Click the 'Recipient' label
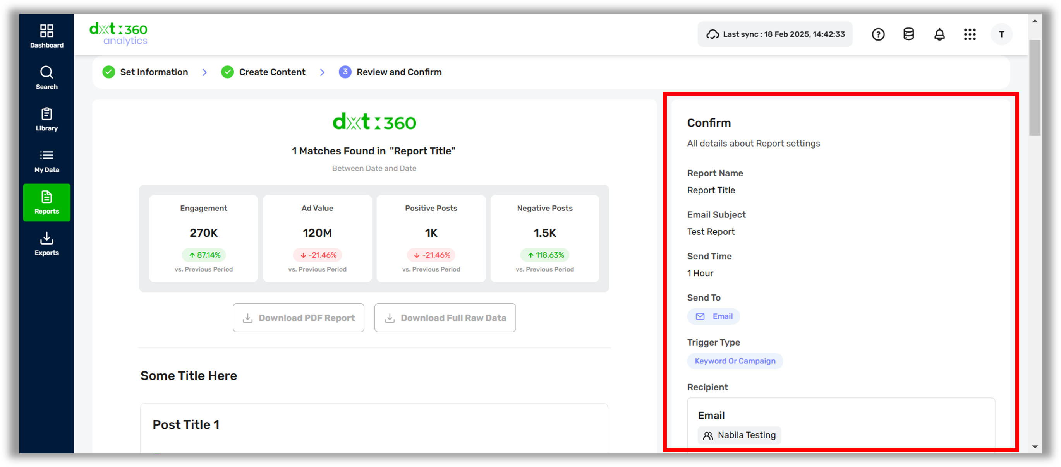 coord(707,387)
